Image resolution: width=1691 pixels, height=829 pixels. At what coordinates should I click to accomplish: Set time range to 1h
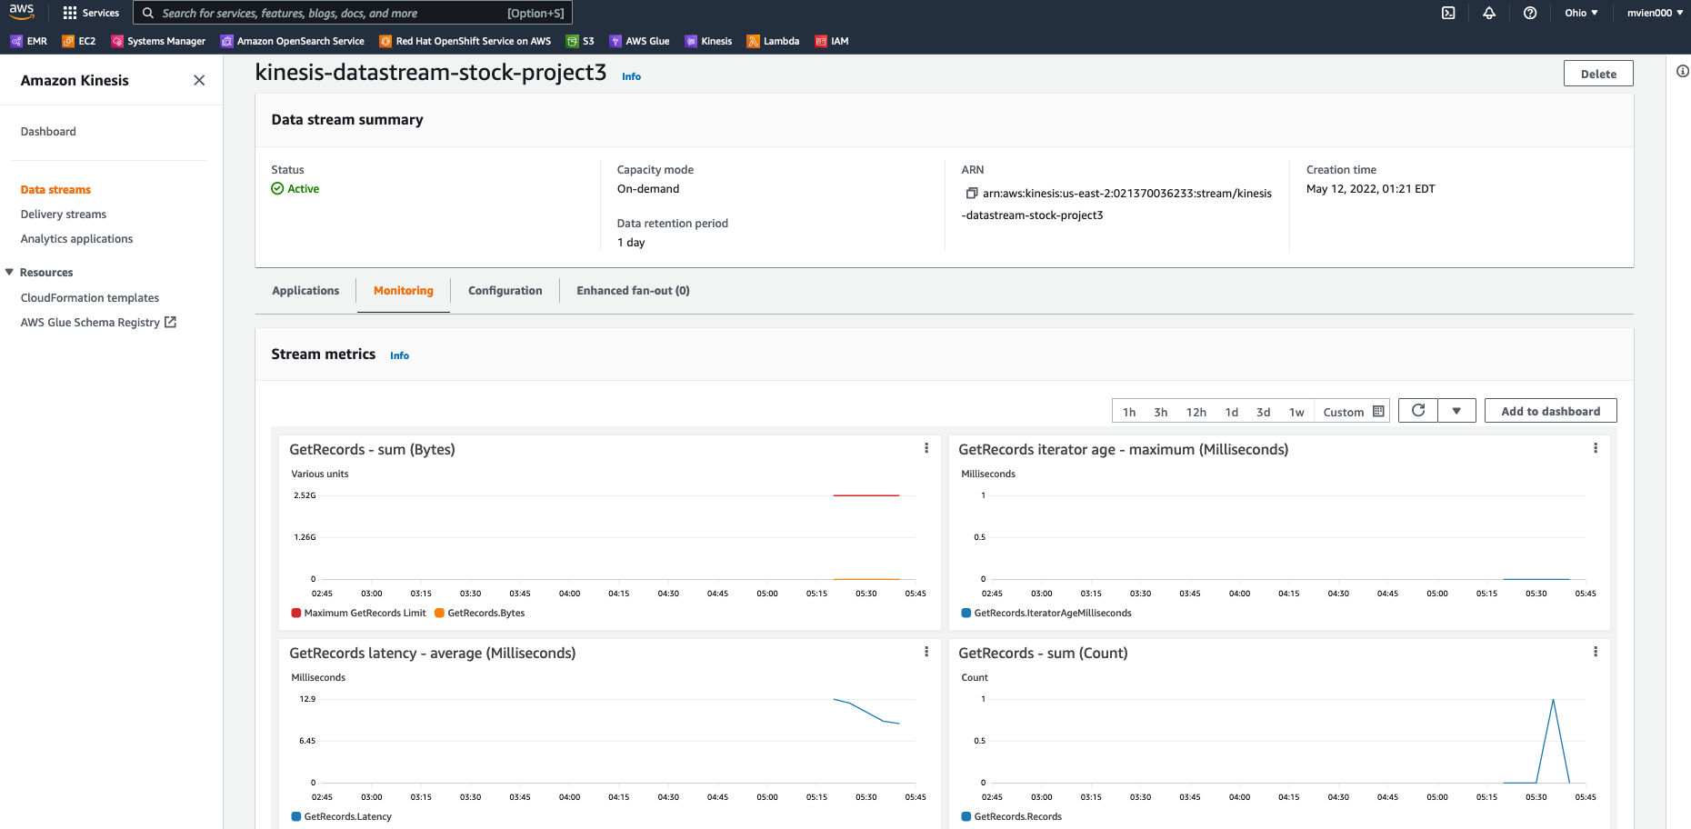click(1129, 412)
